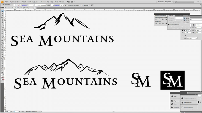The image size is (202, 113).
Task: Click the Непрозр. opacity link
Action: click(x=57, y=5)
